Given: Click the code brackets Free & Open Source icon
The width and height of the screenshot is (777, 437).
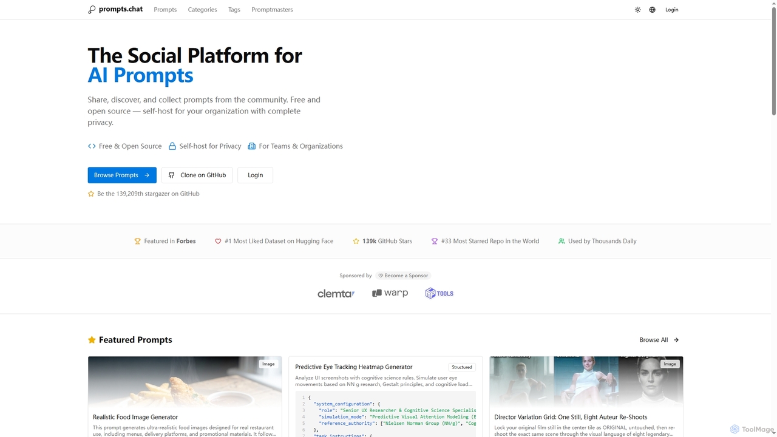Looking at the screenshot, I should pos(92,146).
